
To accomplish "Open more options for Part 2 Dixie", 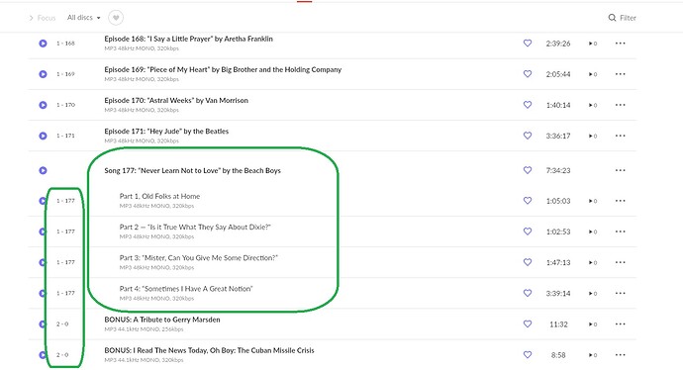I will coord(621,231).
